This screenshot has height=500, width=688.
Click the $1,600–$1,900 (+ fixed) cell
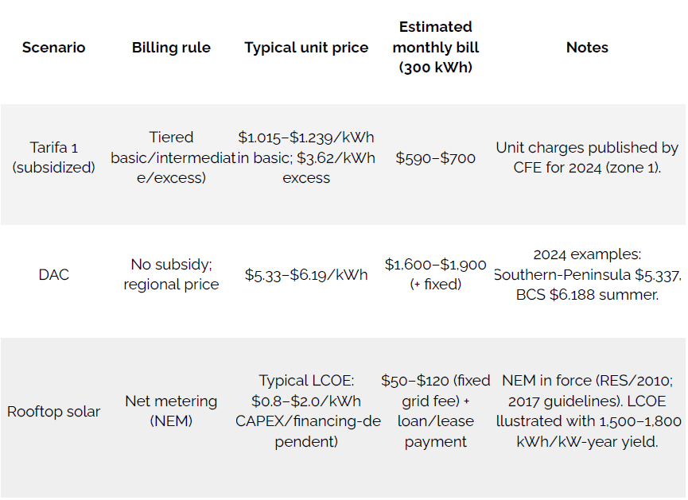pos(435,274)
